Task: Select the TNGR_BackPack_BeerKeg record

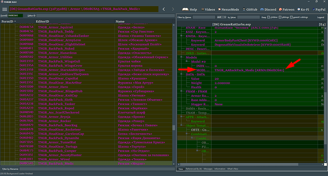Action: point(58,125)
